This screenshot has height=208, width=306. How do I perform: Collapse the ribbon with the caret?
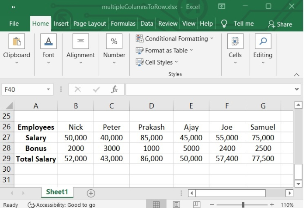(x=296, y=75)
